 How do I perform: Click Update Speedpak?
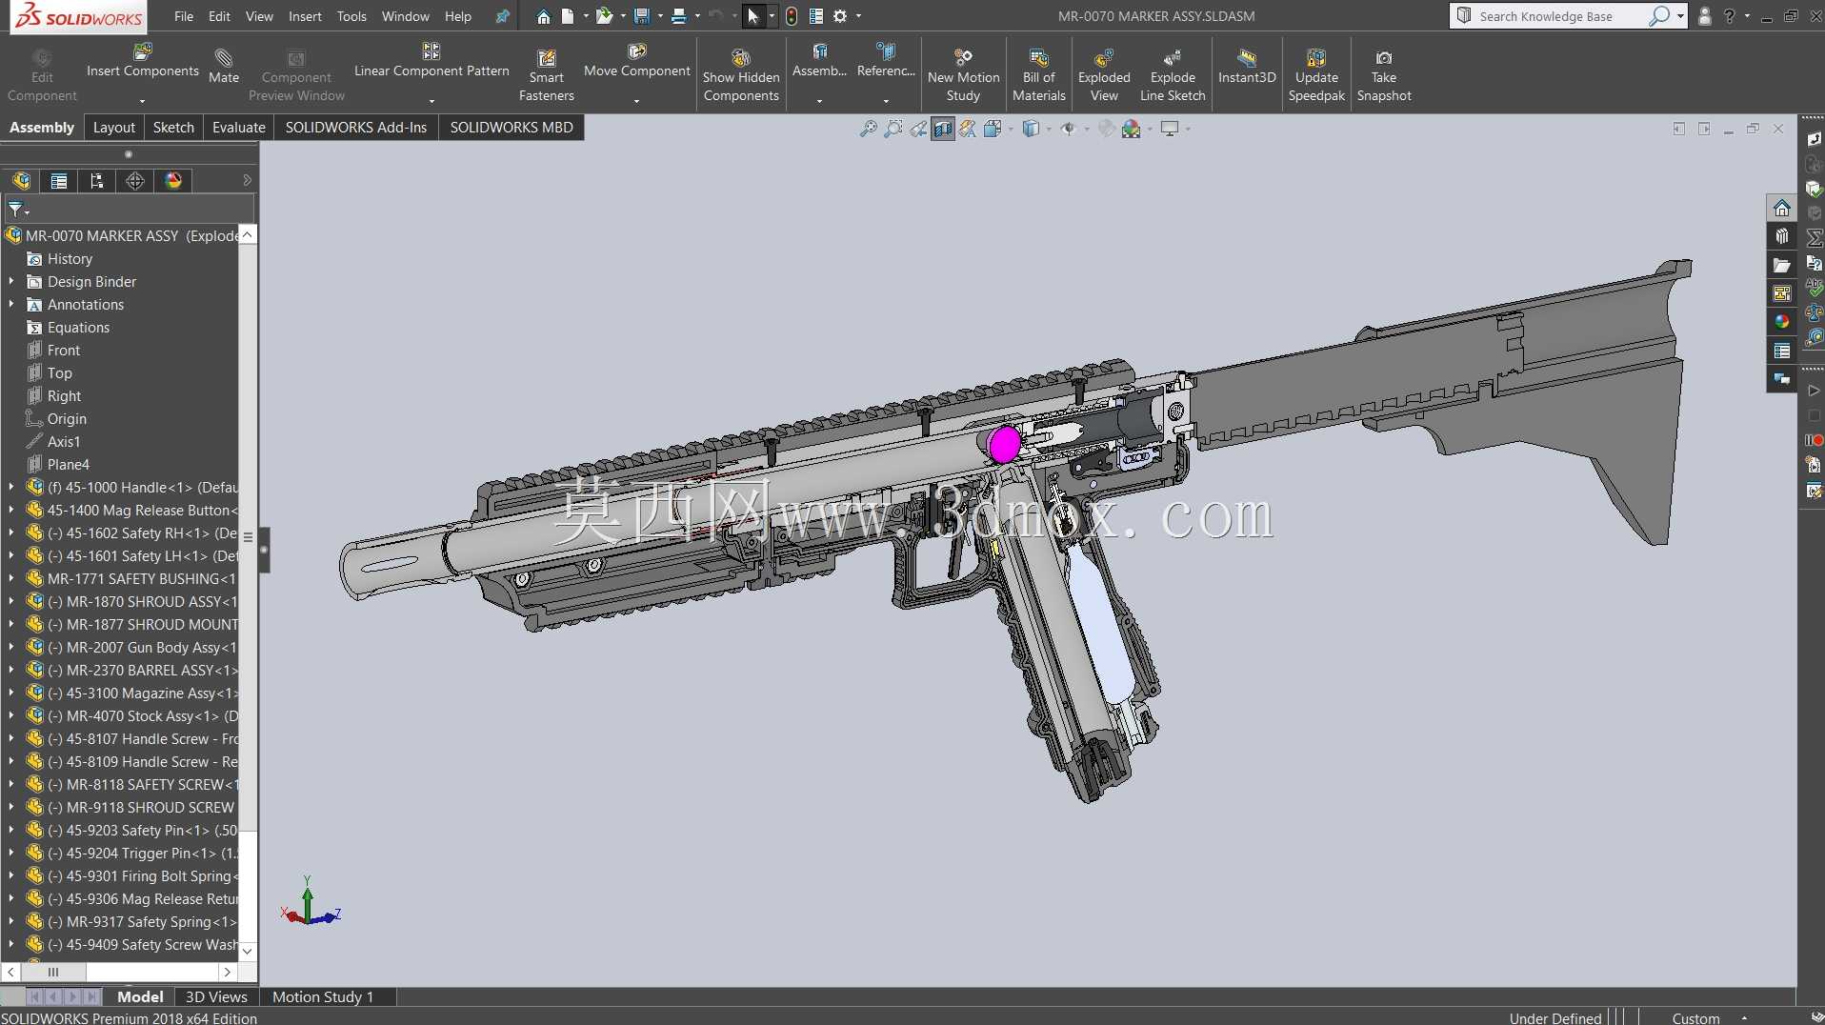[x=1316, y=75]
